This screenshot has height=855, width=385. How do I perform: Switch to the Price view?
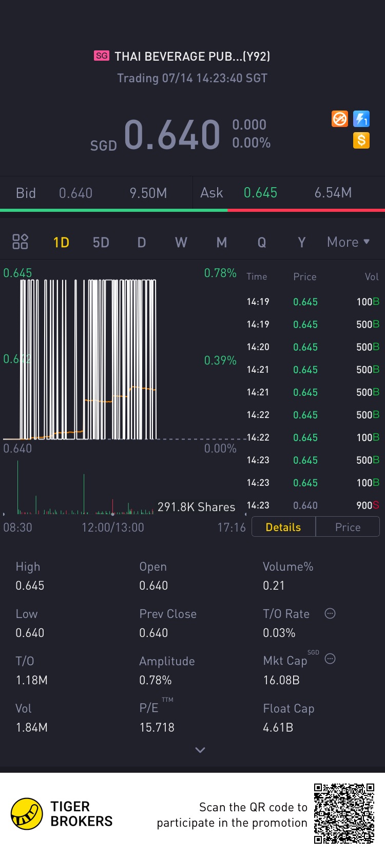point(348,527)
